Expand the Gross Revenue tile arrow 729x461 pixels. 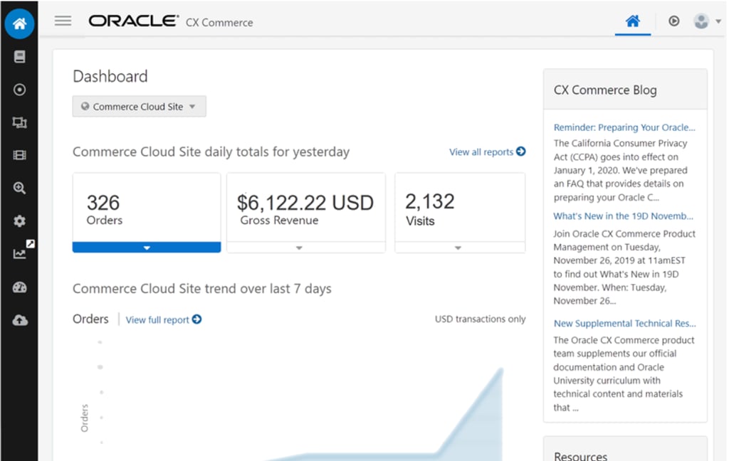299,248
